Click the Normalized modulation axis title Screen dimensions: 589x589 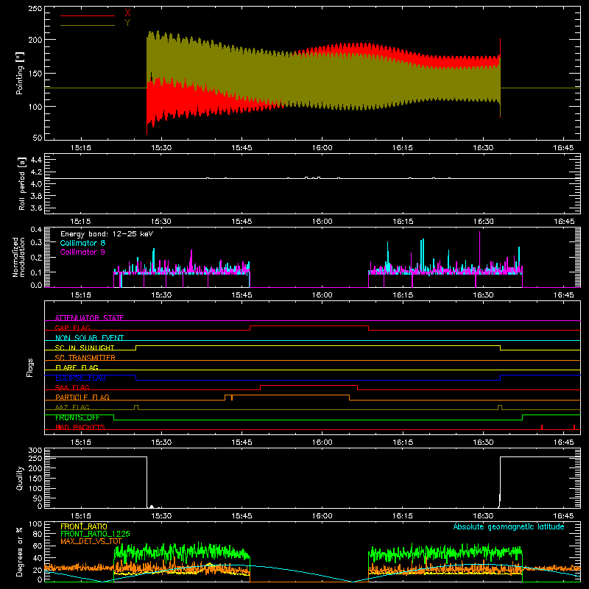(x=19, y=257)
